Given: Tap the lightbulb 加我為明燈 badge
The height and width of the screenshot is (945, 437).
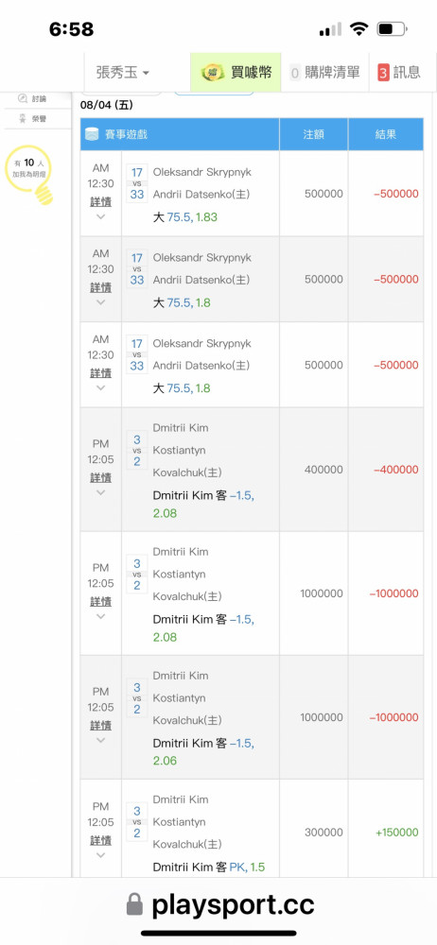Looking at the screenshot, I should 29,174.
